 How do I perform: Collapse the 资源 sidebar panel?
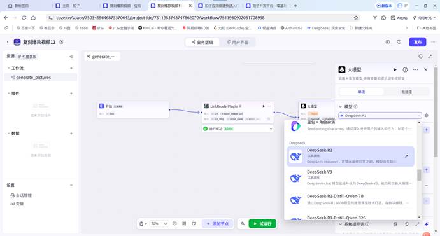[x=71, y=57]
